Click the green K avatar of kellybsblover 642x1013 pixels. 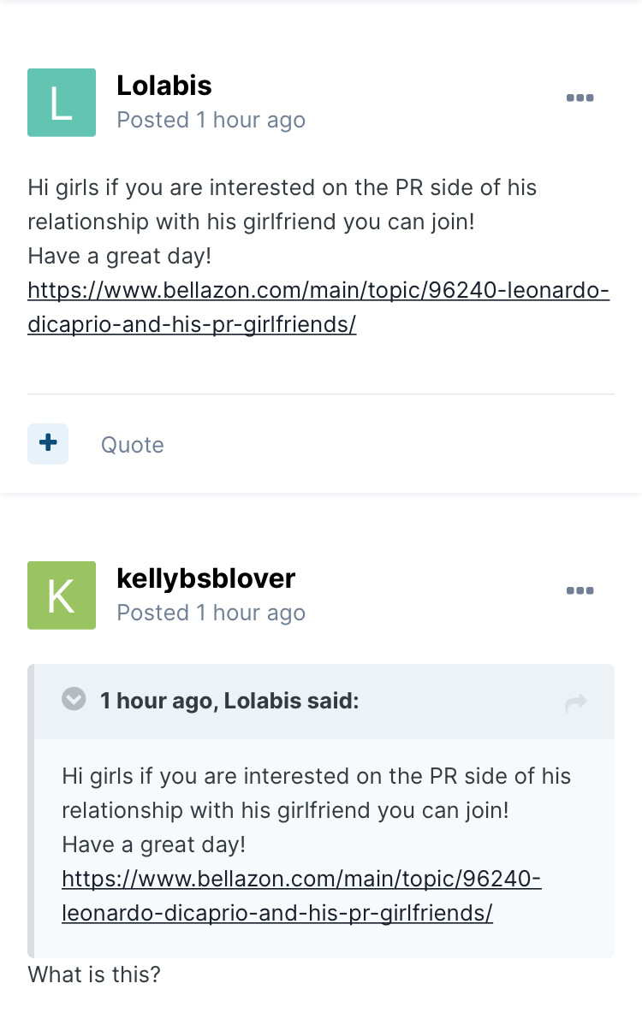62,595
